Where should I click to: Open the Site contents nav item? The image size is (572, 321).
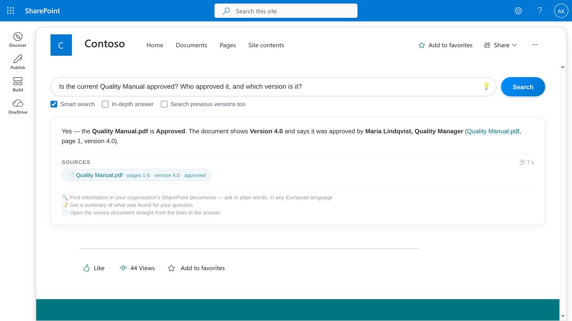[266, 45]
